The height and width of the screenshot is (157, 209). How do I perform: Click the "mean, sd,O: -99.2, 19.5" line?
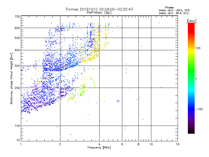(174, 10)
